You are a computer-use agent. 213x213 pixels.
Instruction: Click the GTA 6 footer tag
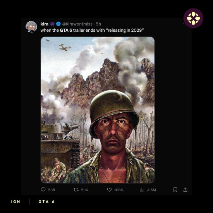(46, 202)
